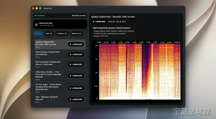Viewport: 216px width, 119px height.
Task: Click the red close window button
Action: (x=33, y=8)
